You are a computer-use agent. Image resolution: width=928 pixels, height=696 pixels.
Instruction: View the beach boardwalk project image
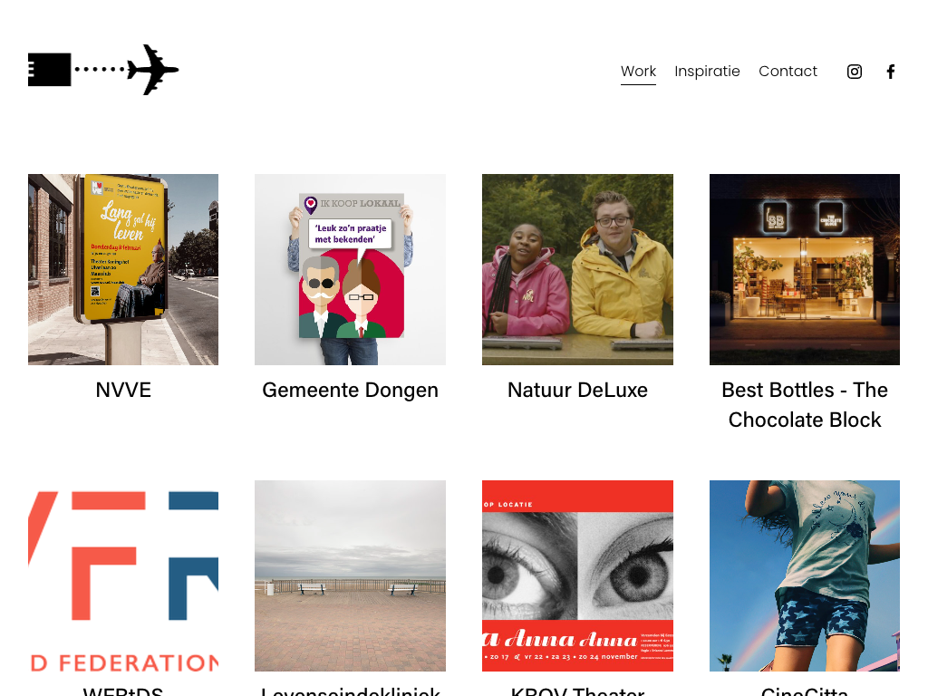pyautogui.click(x=351, y=575)
